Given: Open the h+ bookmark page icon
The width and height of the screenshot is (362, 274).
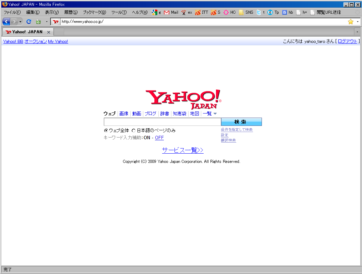Looking at the screenshot, I should (x=302, y=12).
